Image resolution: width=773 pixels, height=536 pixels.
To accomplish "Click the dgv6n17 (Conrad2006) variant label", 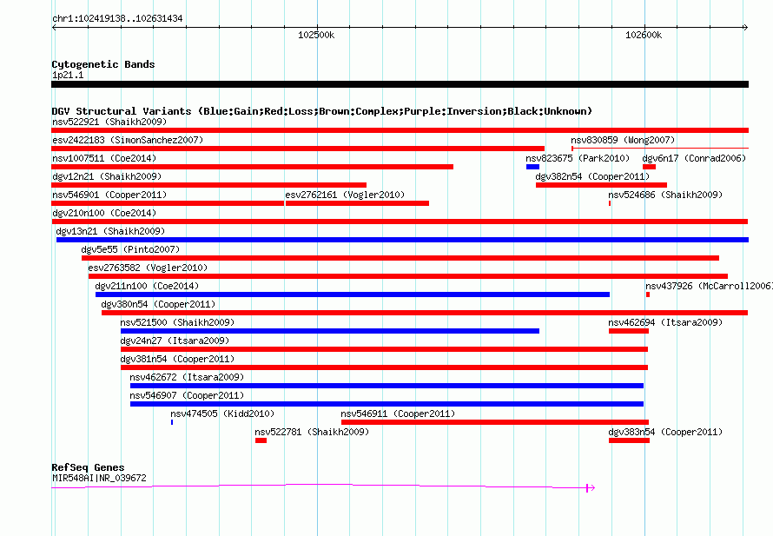I will click(x=694, y=158).
